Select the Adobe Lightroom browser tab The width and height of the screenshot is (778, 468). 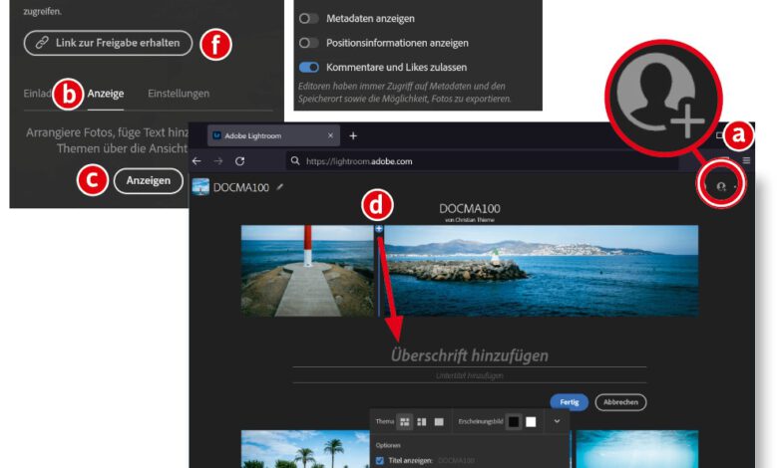[x=273, y=135]
